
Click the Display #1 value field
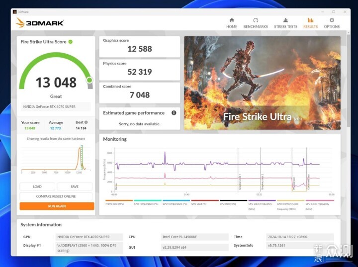89,248
